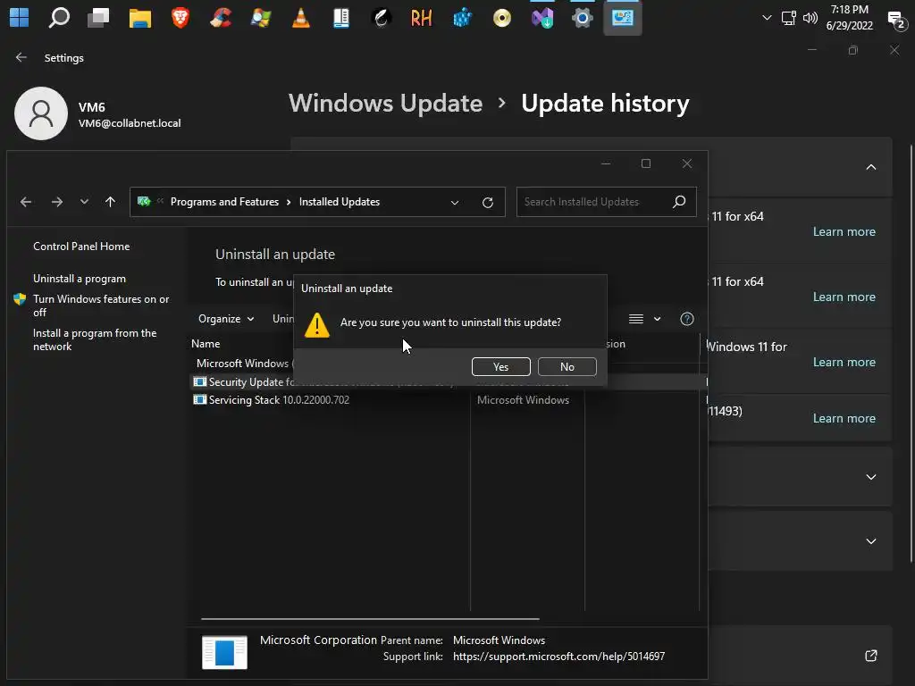Click the Windows Update breadcrumb
The image size is (915, 686).
tap(385, 104)
